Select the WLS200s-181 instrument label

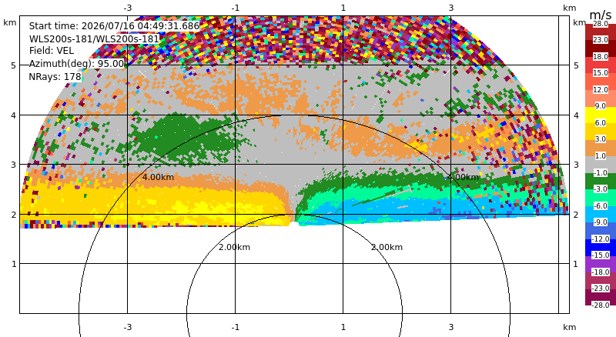[94, 39]
